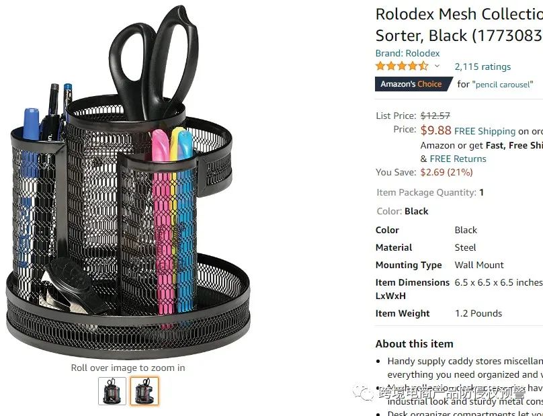Click the WeChat logo watermark icon
This screenshot has height=416, width=543.
click(x=365, y=392)
